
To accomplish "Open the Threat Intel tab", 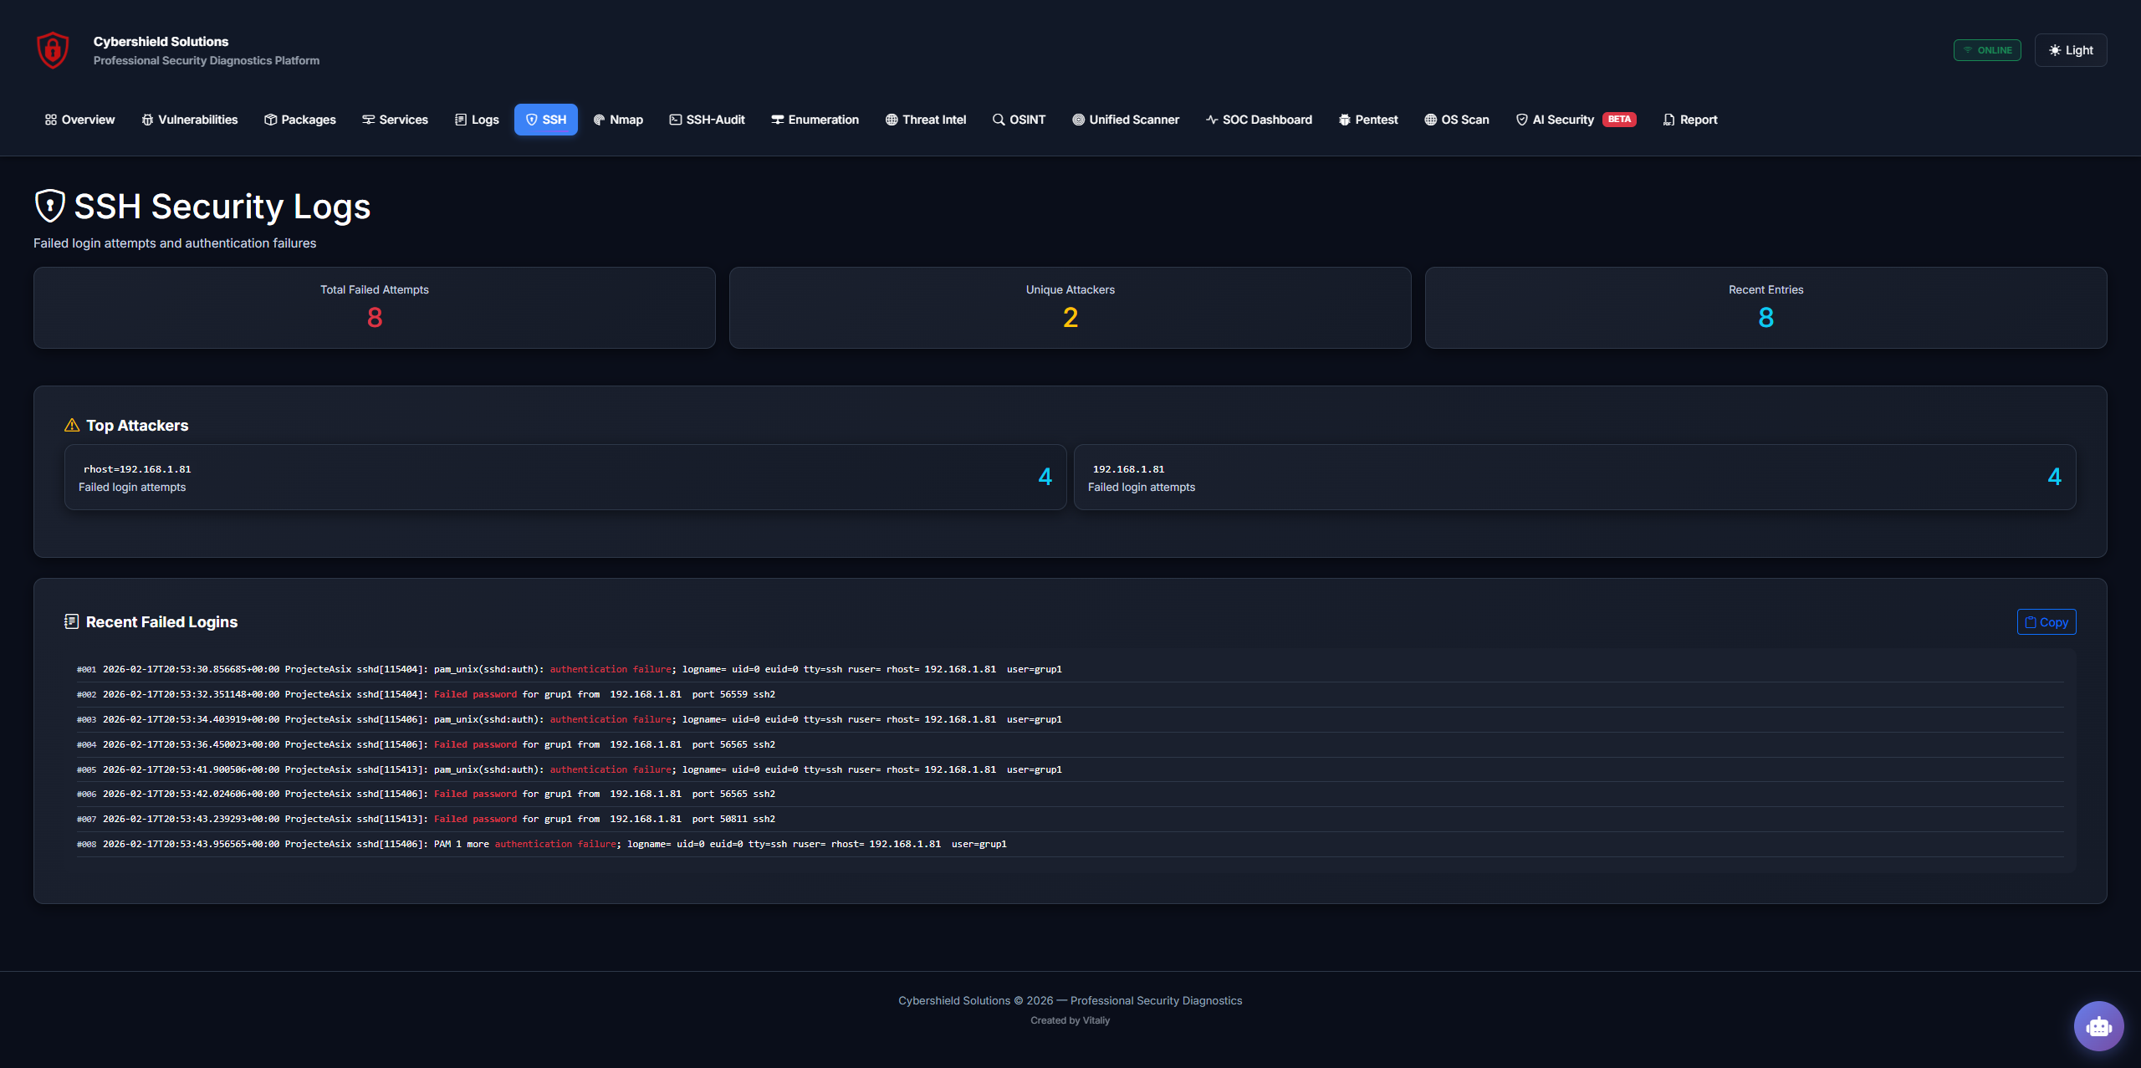I will pyautogui.click(x=926, y=120).
